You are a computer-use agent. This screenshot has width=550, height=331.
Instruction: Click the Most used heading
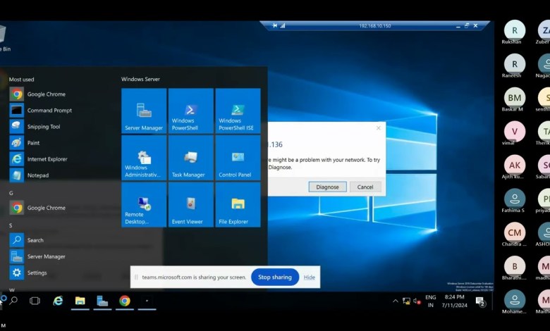[x=21, y=80]
